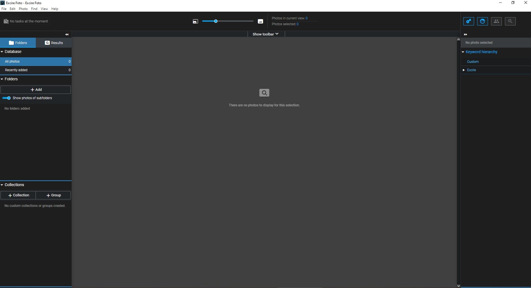Collapse the Collections section

tap(2, 185)
